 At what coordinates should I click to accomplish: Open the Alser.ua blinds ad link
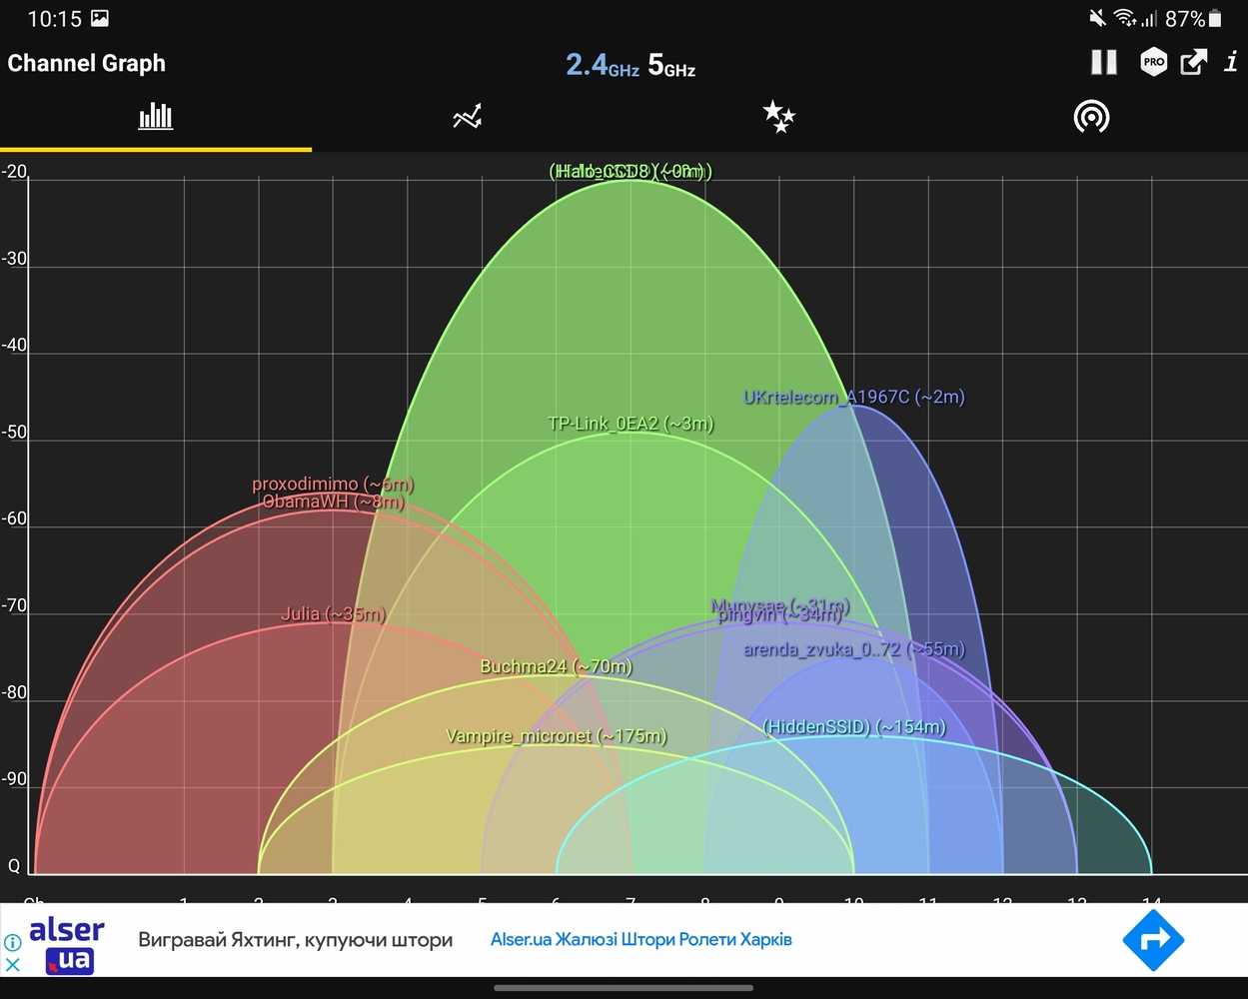[x=640, y=939]
